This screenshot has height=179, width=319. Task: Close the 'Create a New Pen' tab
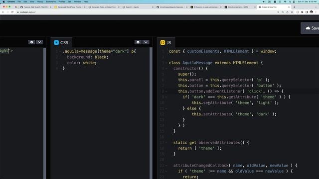[x=289, y=7]
